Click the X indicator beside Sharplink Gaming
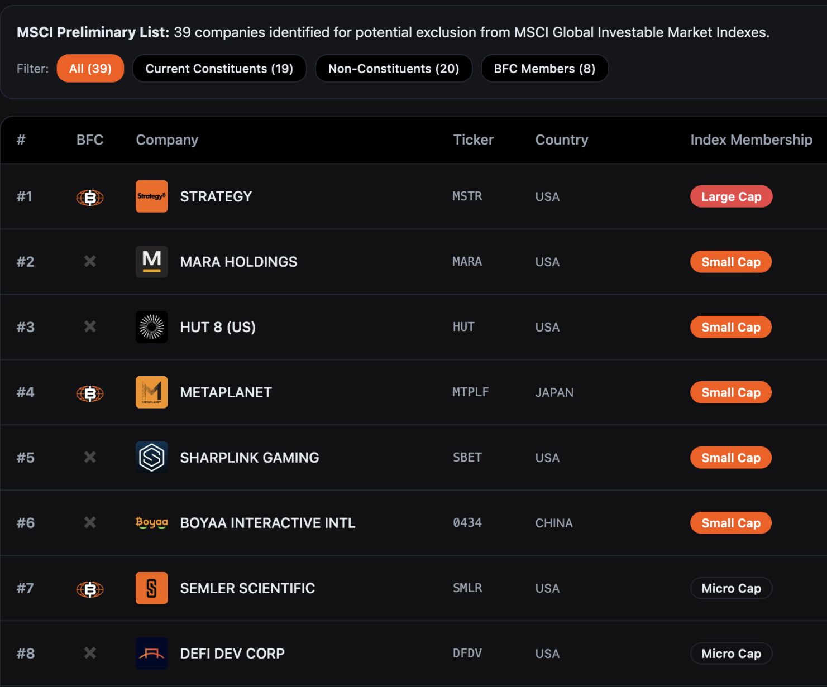The height and width of the screenshot is (687, 827). click(89, 457)
